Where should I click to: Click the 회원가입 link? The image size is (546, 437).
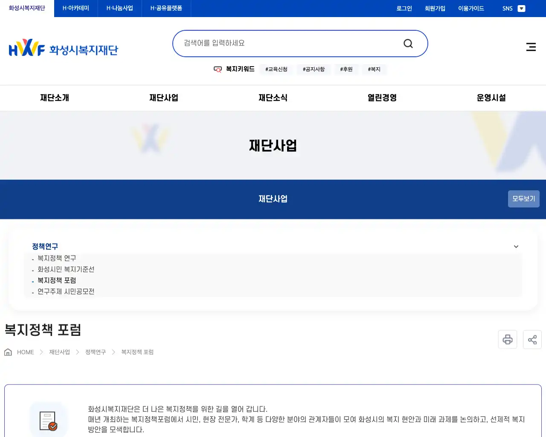435,8
